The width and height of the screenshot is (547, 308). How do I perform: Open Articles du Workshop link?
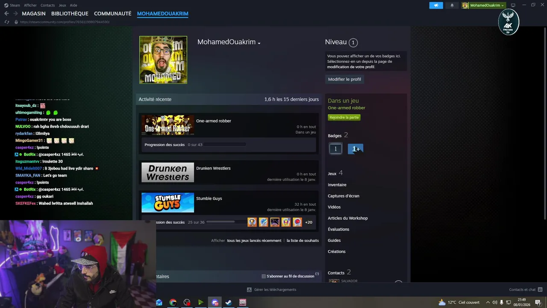348,218
